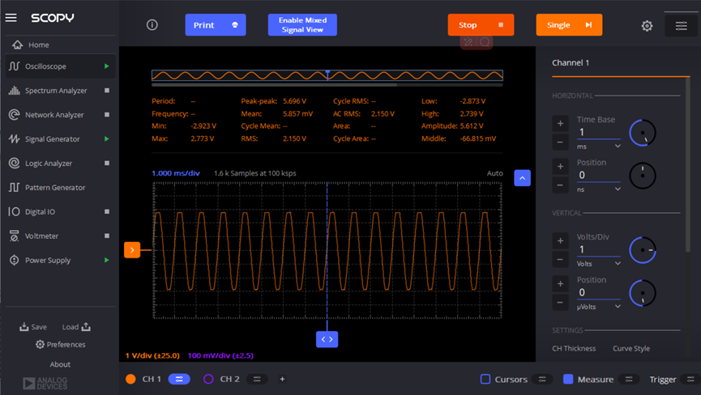Toggle CH 2 enable circle

[x=208, y=379]
